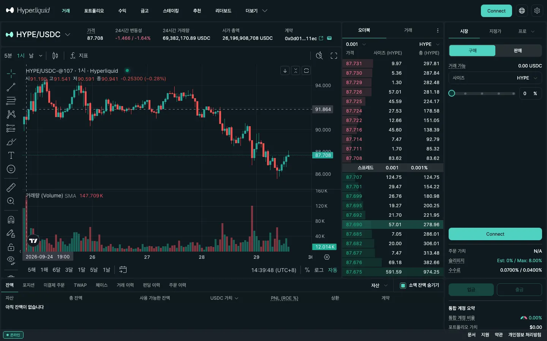Toggle the magnet mode icon
This screenshot has width=547, height=341.
[11, 220]
